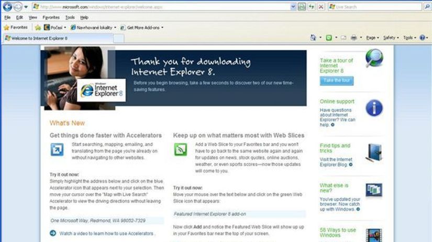
Task: Open the Tools menu in menu bar
Action: 70,17
